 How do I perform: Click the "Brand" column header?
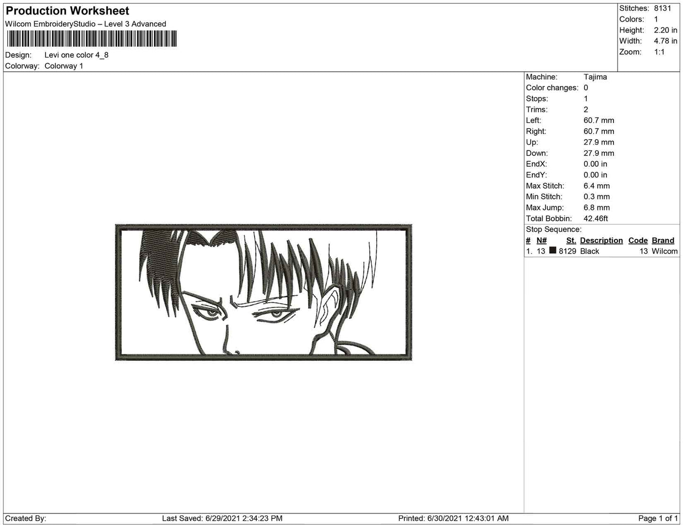pyautogui.click(x=663, y=240)
